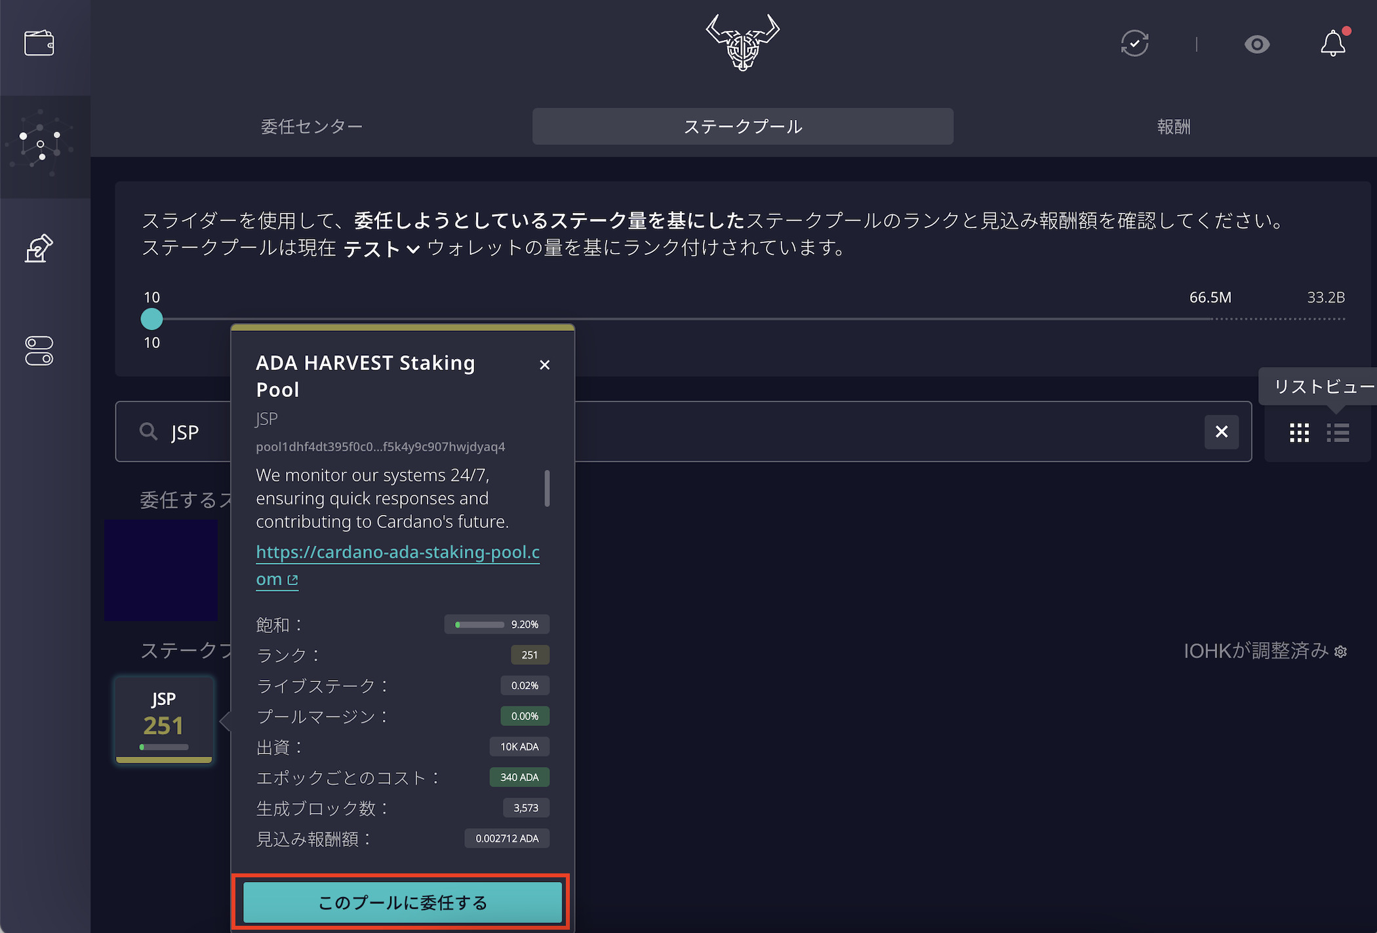The height and width of the screenshot is (933, 1377).
Task: Click このプールに委任する button
Action: (x=402, y=902)
